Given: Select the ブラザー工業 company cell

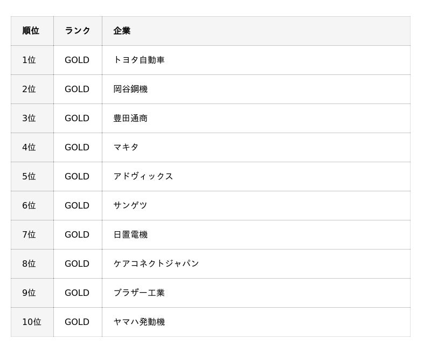Looking at the screenshot, I should (x=139, y=293).
